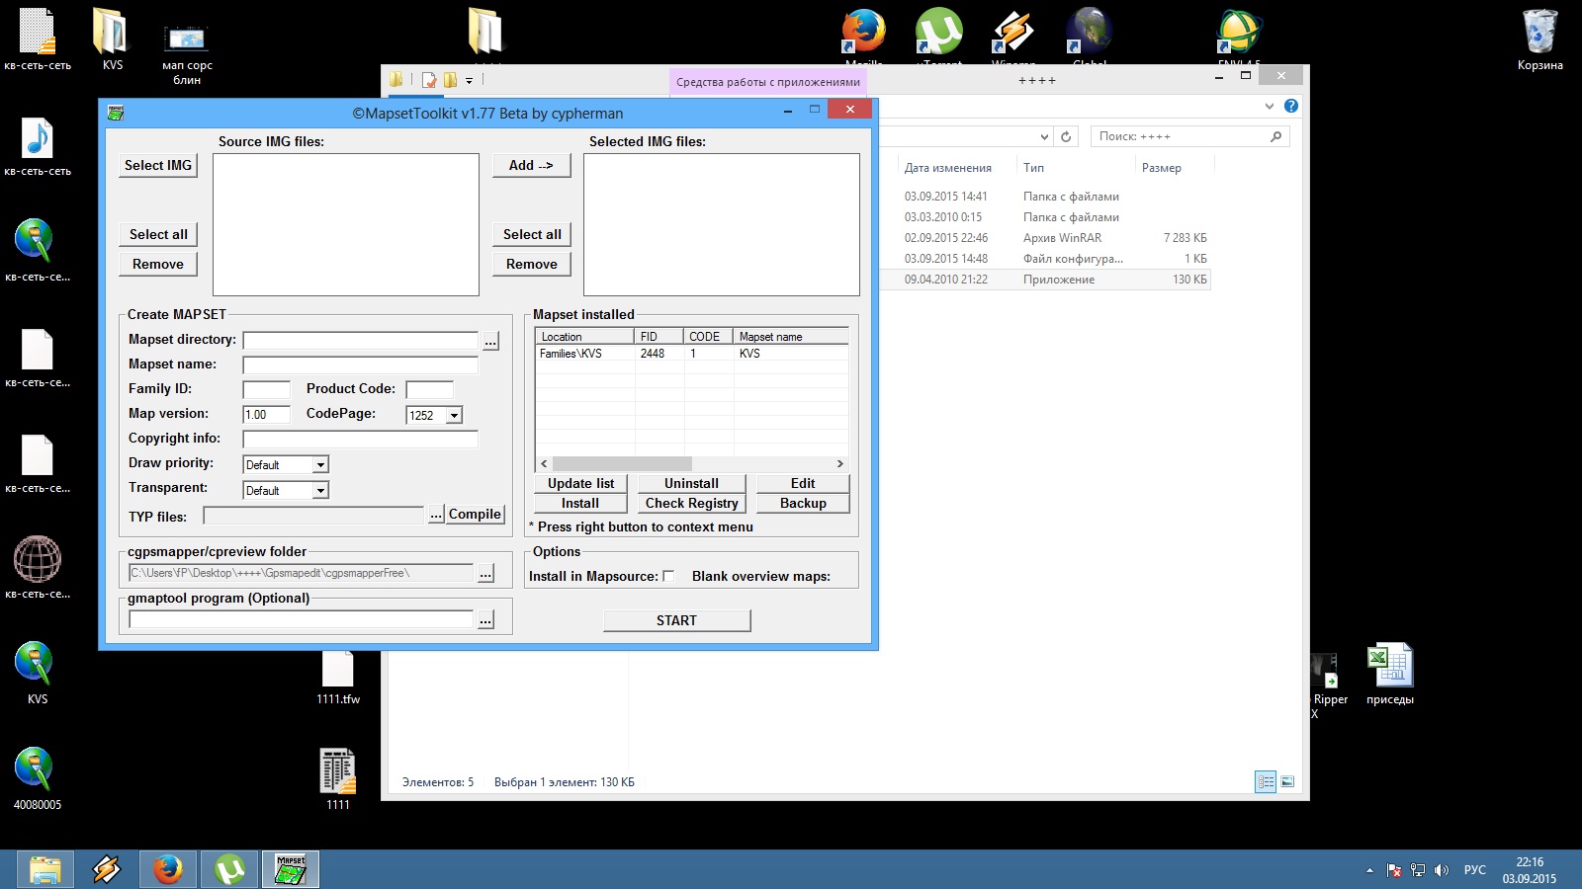Viewport: 1582px width, 889px height.
Task: Refresh the Explorer address bar
Action: [x=1066, y=136]
